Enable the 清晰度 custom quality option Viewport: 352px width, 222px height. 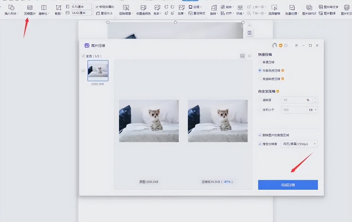pos(259,100)
